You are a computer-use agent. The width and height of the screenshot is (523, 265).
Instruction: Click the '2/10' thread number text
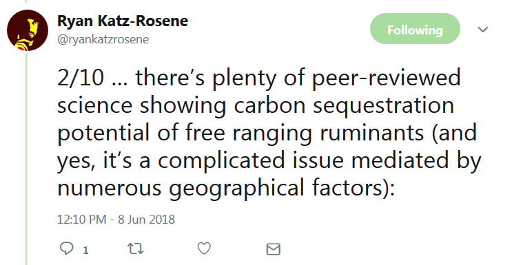(81, 78)
